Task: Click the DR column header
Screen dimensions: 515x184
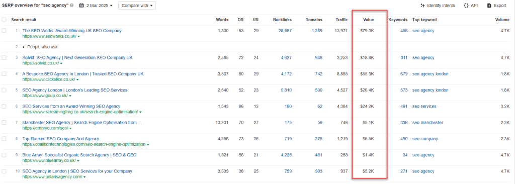Action: click(x=241, y=20)
